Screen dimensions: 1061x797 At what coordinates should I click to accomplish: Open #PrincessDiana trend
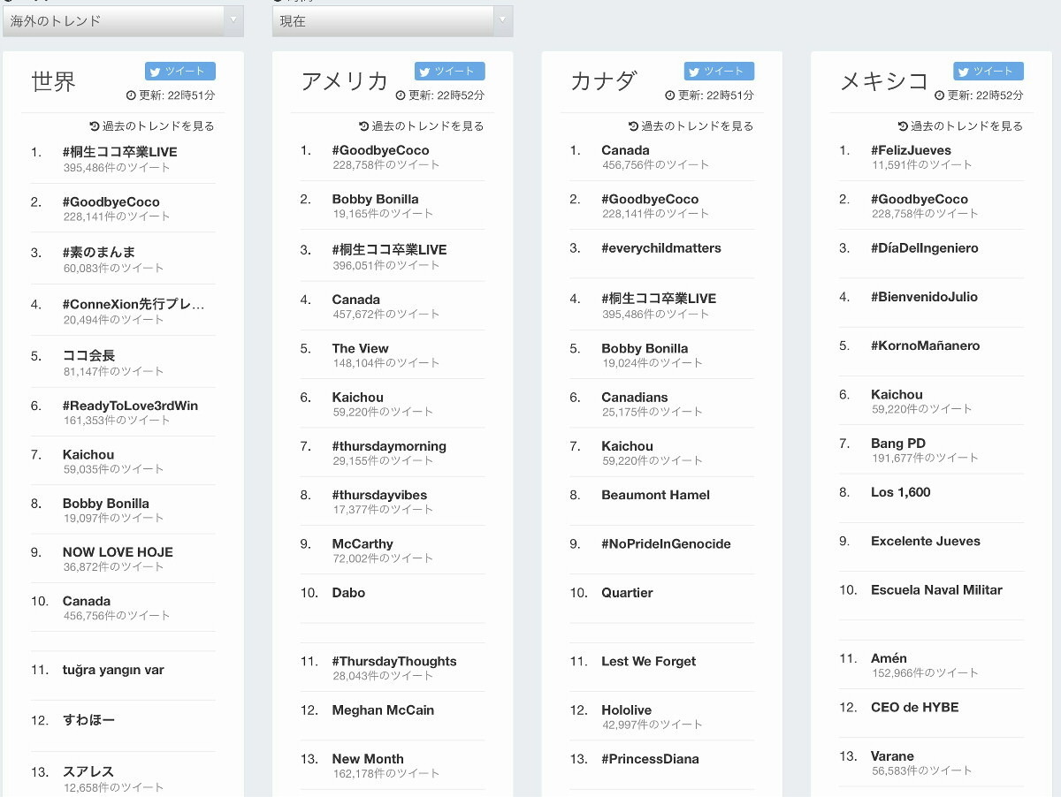pos(650,759)
